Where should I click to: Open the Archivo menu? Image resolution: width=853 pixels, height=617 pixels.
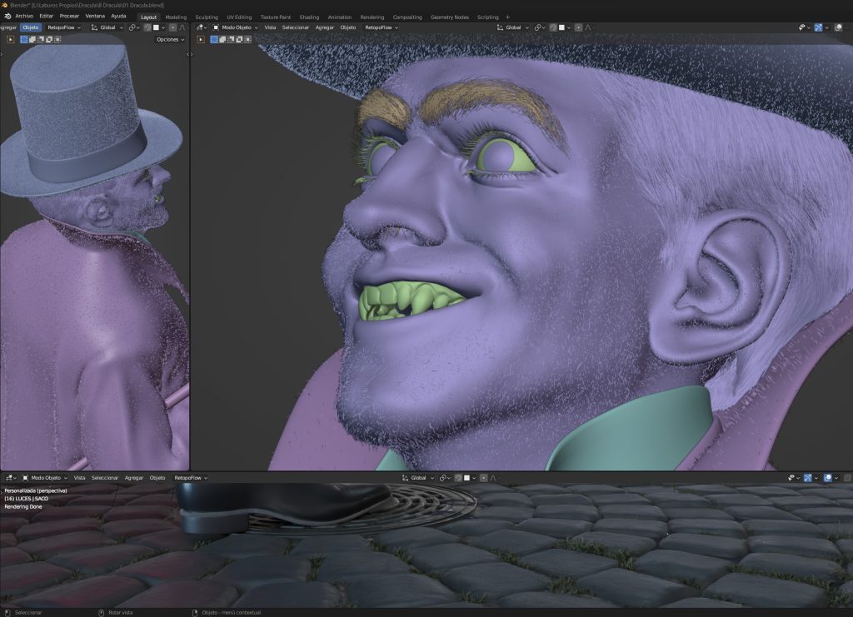24,17
